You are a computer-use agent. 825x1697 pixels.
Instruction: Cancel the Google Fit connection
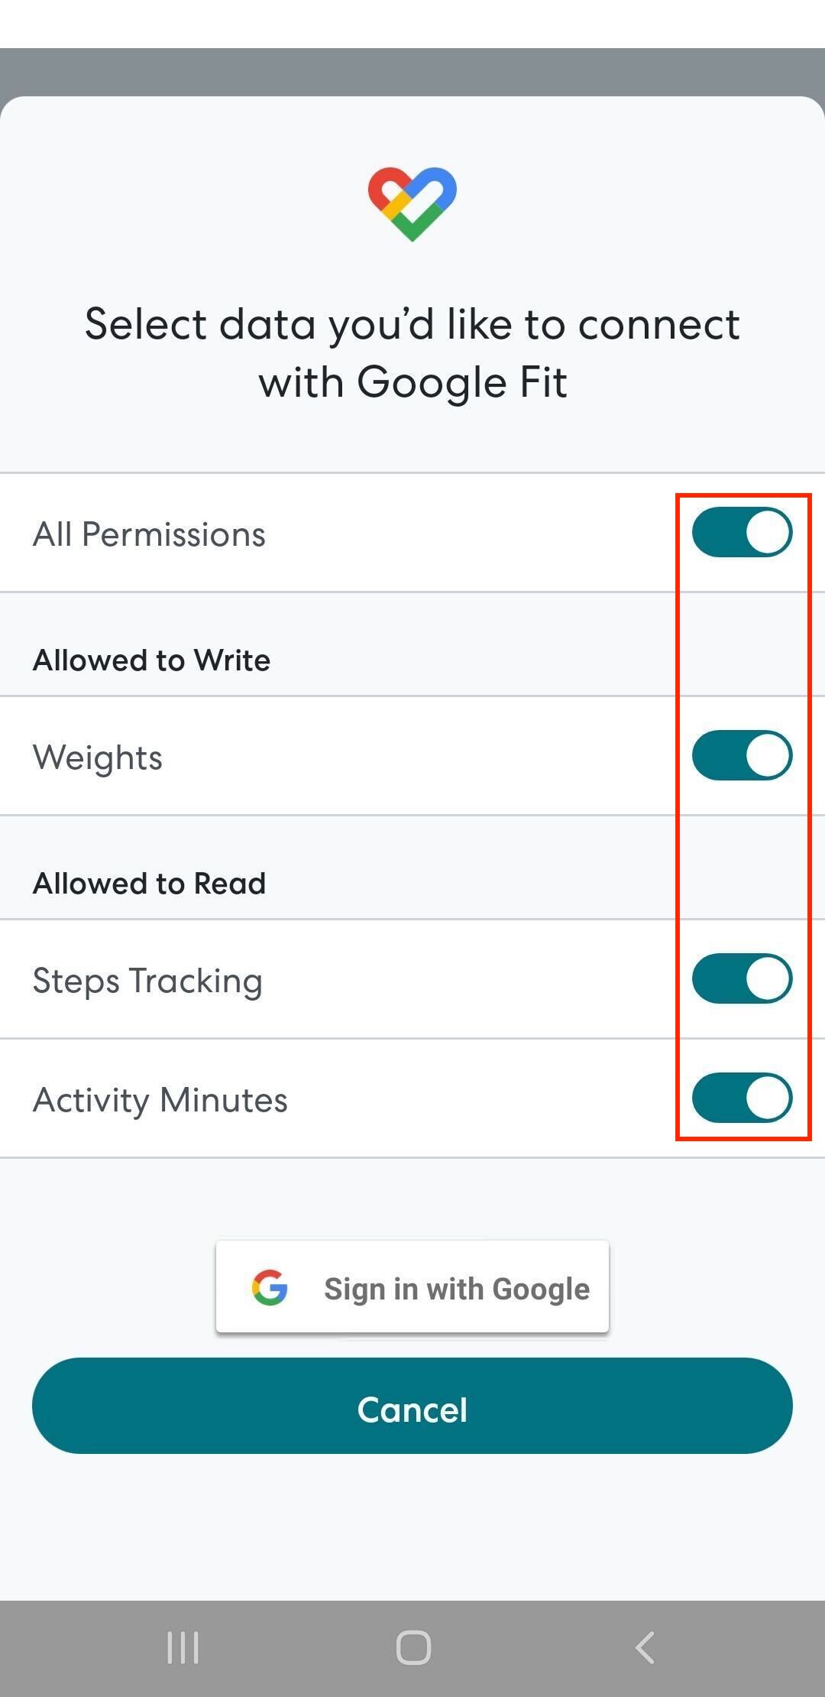pos(412,1409)
